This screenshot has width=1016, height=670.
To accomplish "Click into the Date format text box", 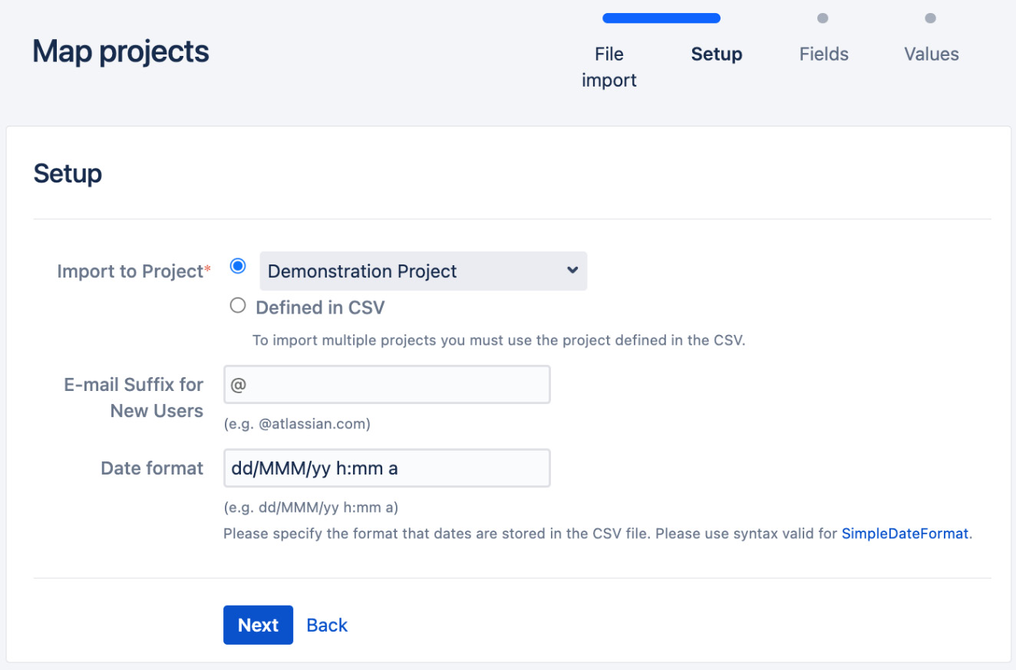I will [x=387, y=468].
